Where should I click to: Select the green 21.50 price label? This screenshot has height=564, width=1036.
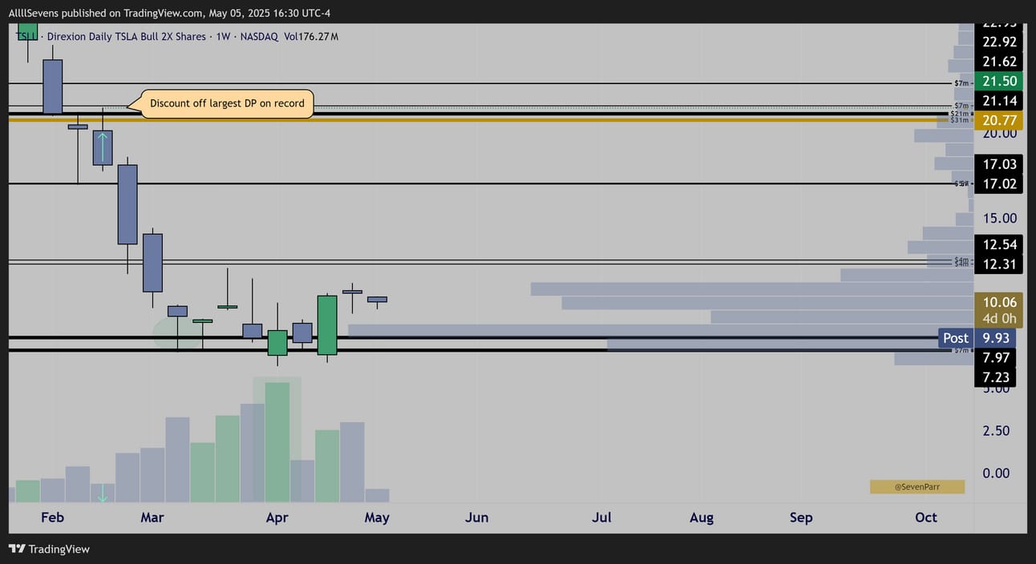click(998, 81)
